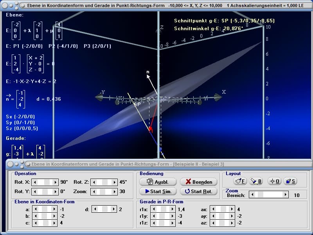Click the Schnittwinkel g-E readout

click(209, 29)
